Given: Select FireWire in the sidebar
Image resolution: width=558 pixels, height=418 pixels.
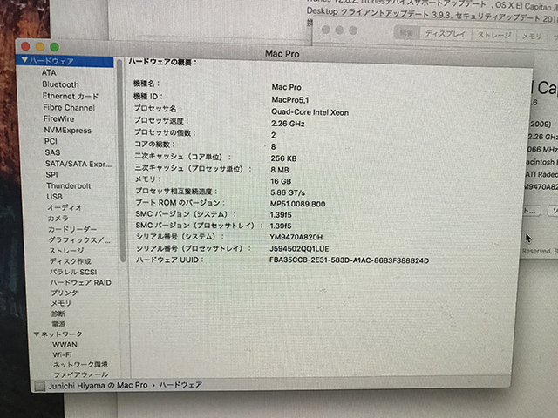Looking at the screenshot, I should tap(58, 119).
